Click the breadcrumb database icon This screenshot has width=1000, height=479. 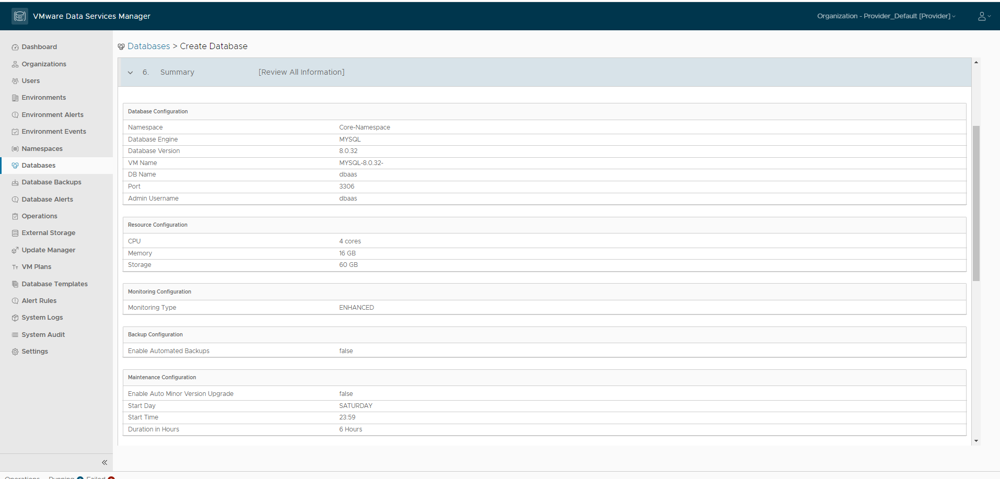[x=121, y=46]
